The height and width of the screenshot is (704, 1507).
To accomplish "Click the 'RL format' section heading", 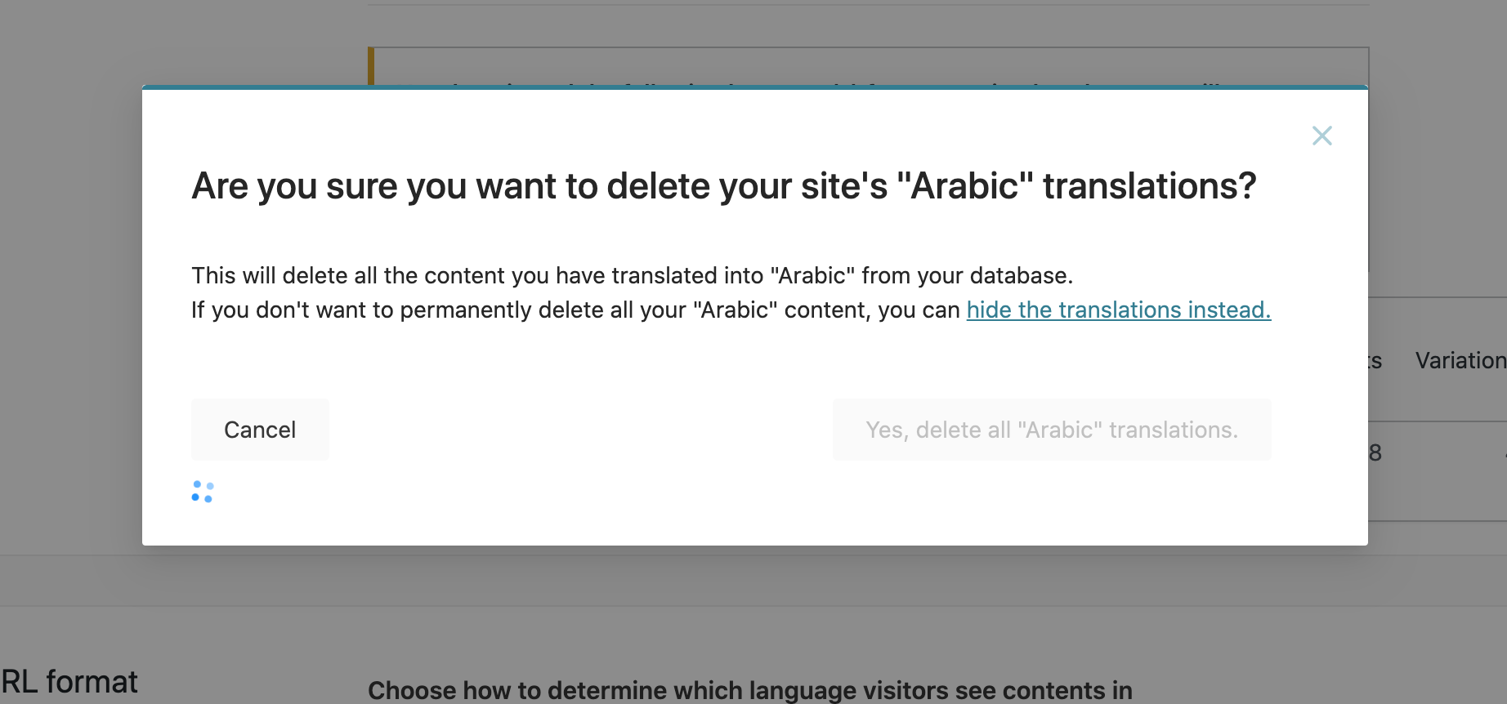I will (x=69, y=681).
